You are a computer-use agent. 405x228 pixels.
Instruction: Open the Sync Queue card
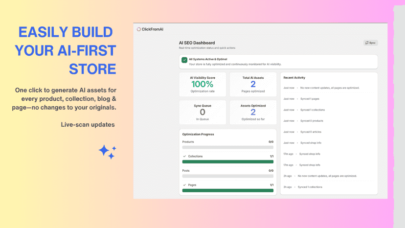(202, 112)
